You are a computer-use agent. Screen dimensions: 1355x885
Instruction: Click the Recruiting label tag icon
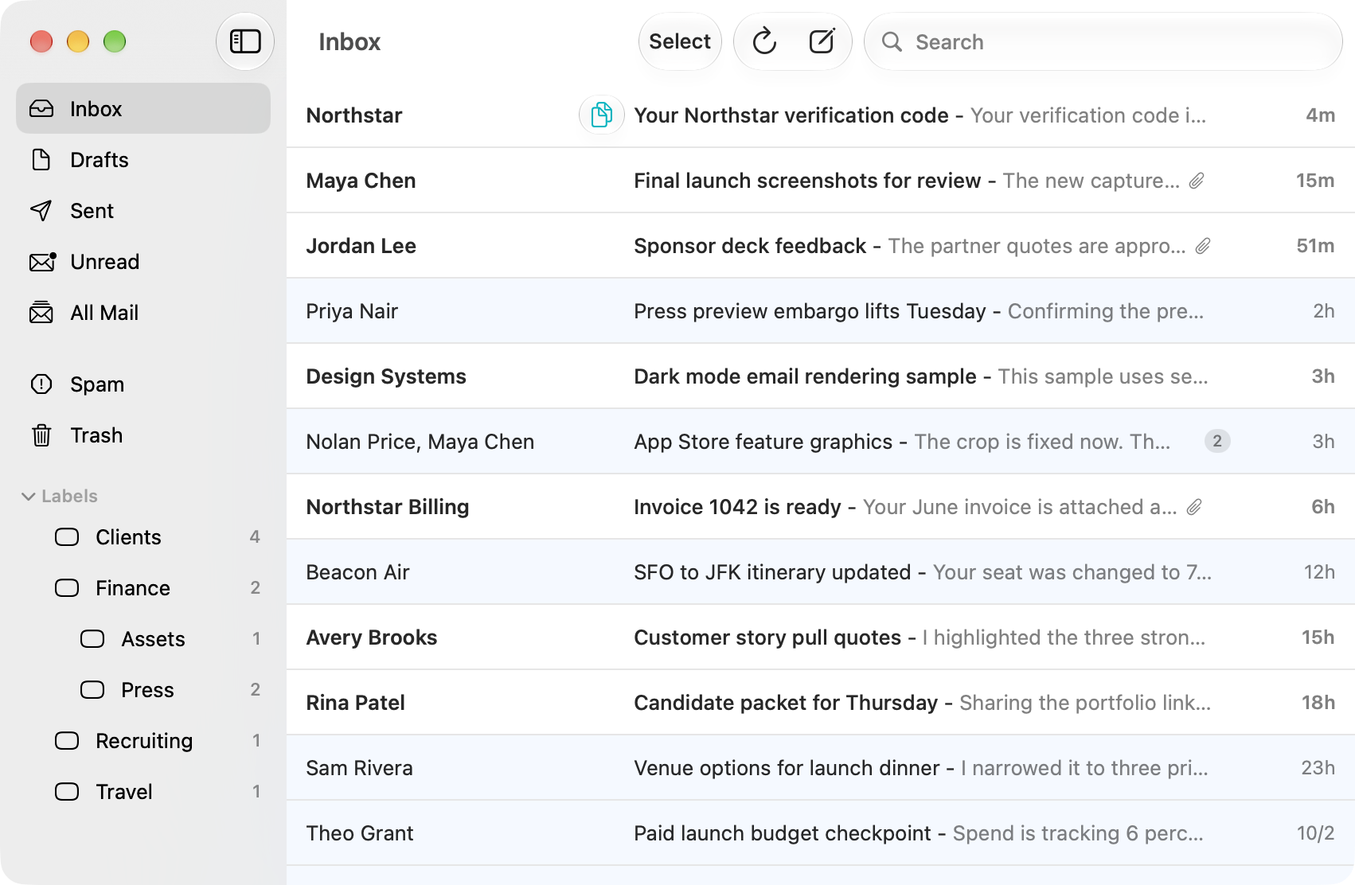(67, 741)
